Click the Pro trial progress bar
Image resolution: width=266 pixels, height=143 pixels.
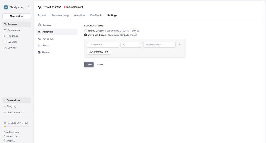17,126
